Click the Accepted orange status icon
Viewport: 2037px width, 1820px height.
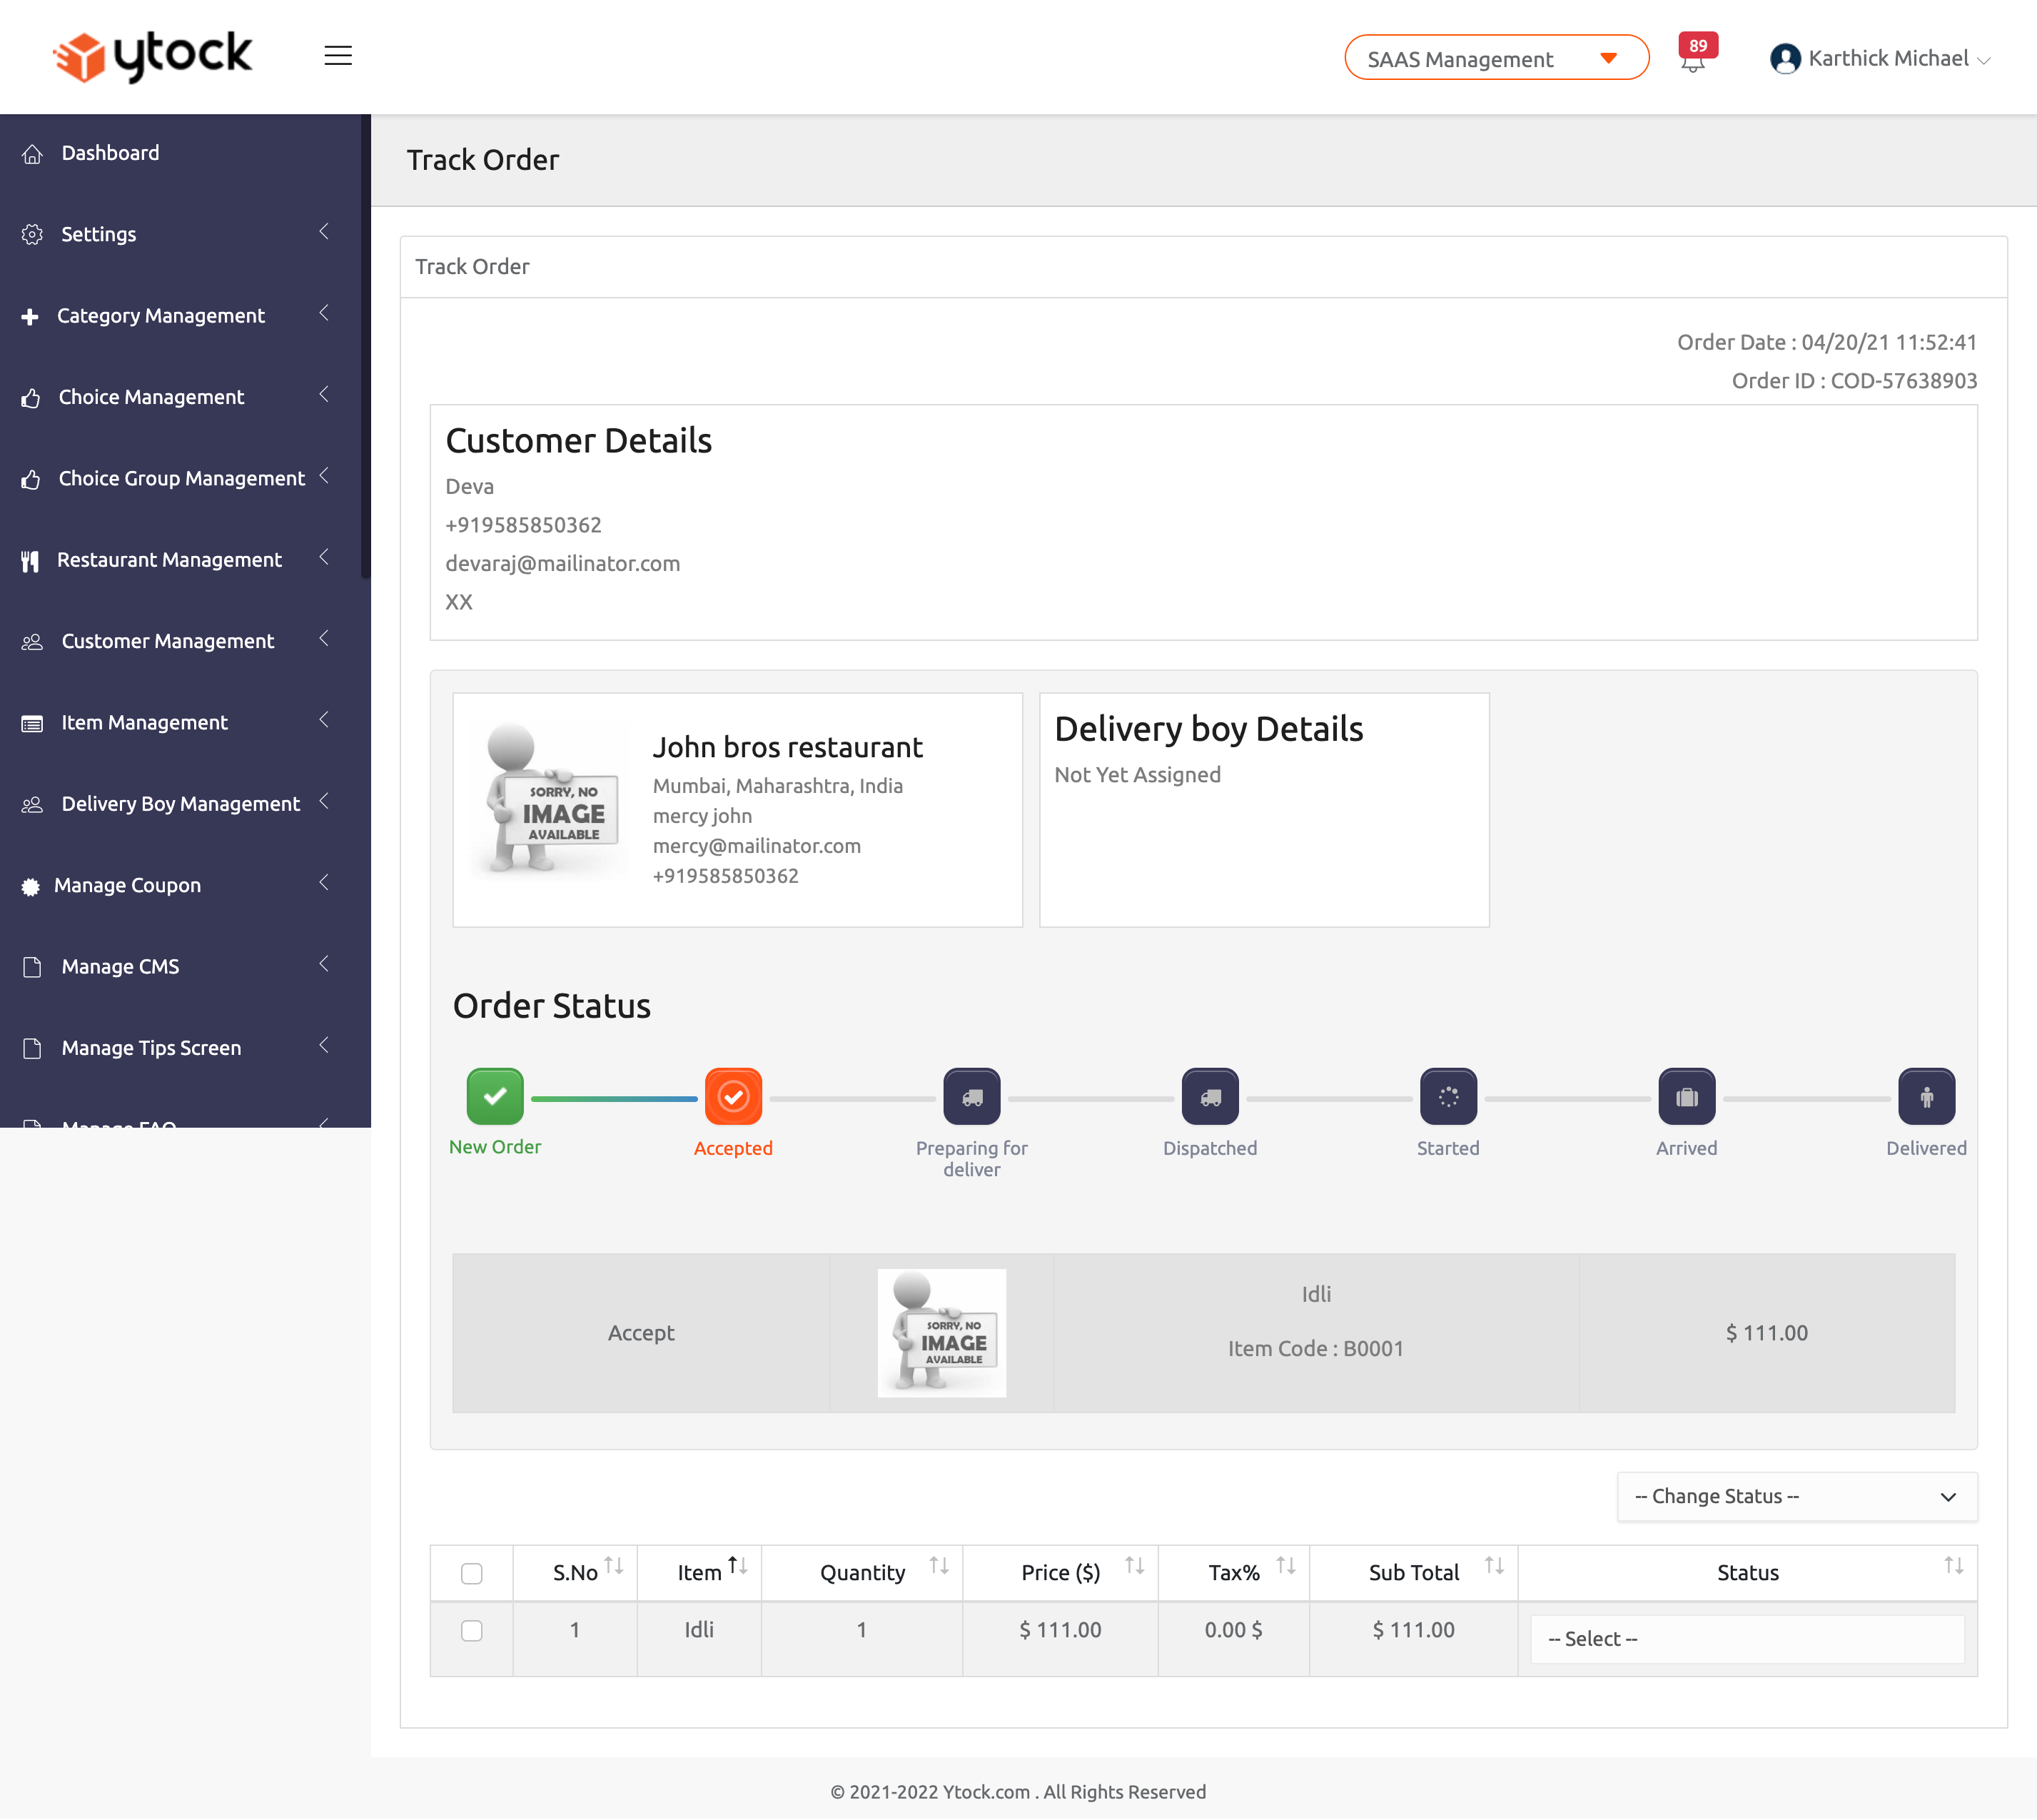(x=733, y=1097)
